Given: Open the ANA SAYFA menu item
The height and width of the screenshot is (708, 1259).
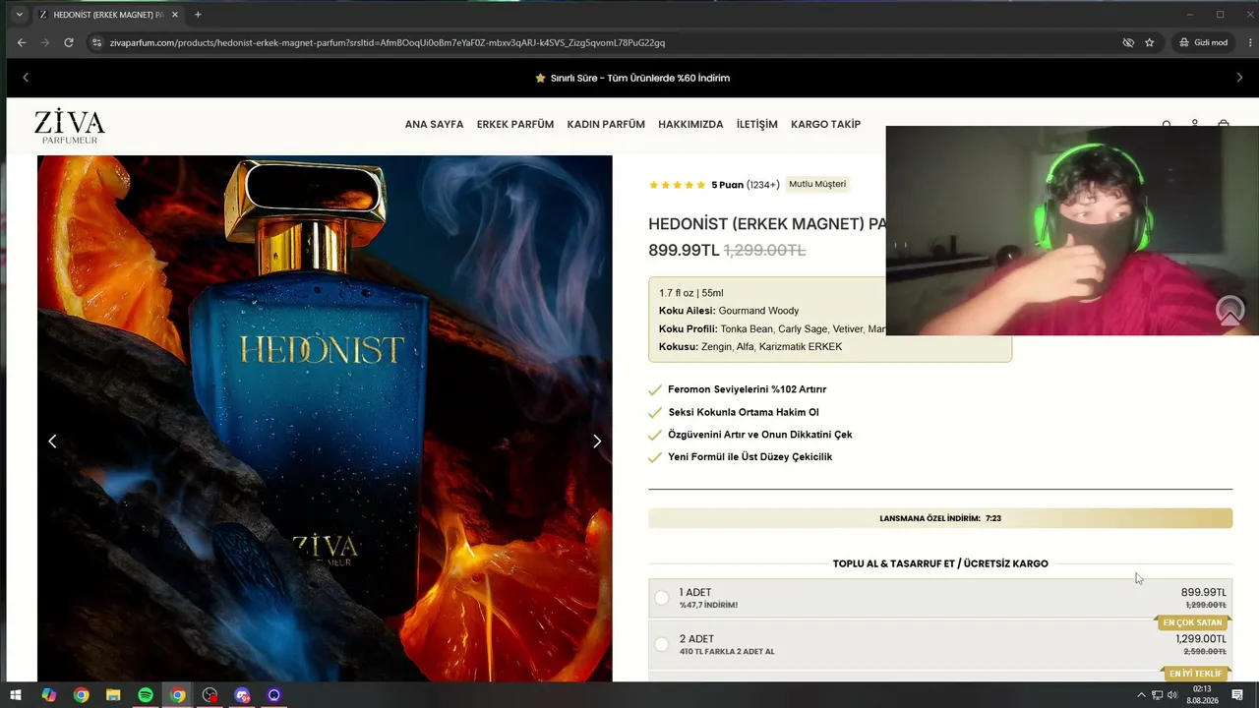Looking at the screenshot, I should click(434, 125).
